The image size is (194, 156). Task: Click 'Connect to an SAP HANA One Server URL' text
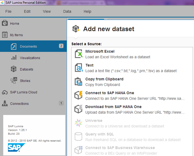tap(135, 99)
